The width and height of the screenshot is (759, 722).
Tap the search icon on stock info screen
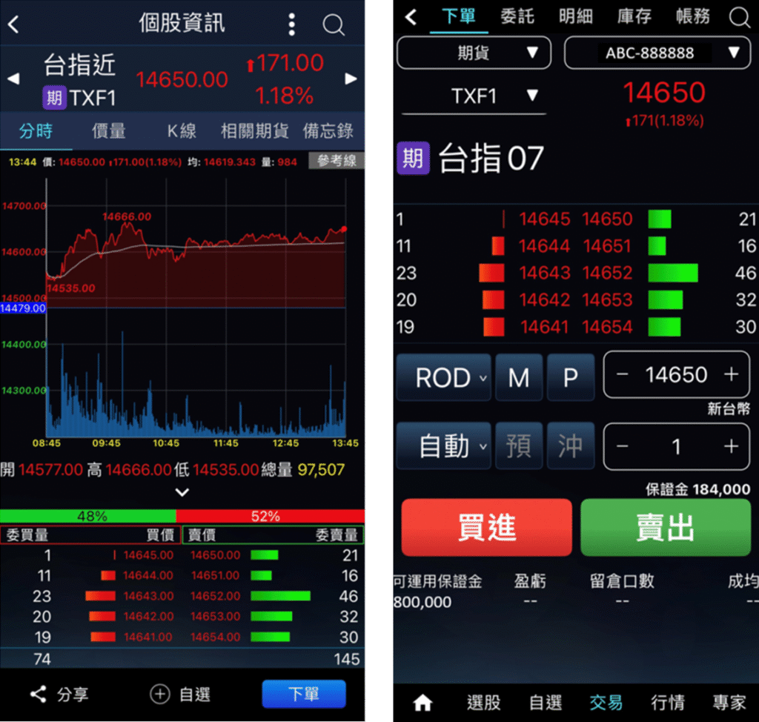click(334, 24)
